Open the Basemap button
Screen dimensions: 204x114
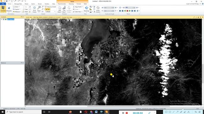pos(86,9)
